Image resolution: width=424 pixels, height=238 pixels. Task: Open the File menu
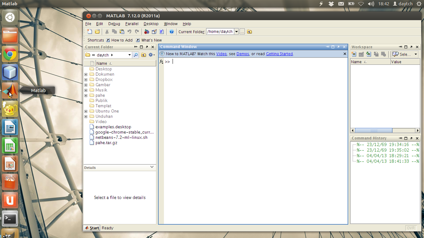pos(88,24)
